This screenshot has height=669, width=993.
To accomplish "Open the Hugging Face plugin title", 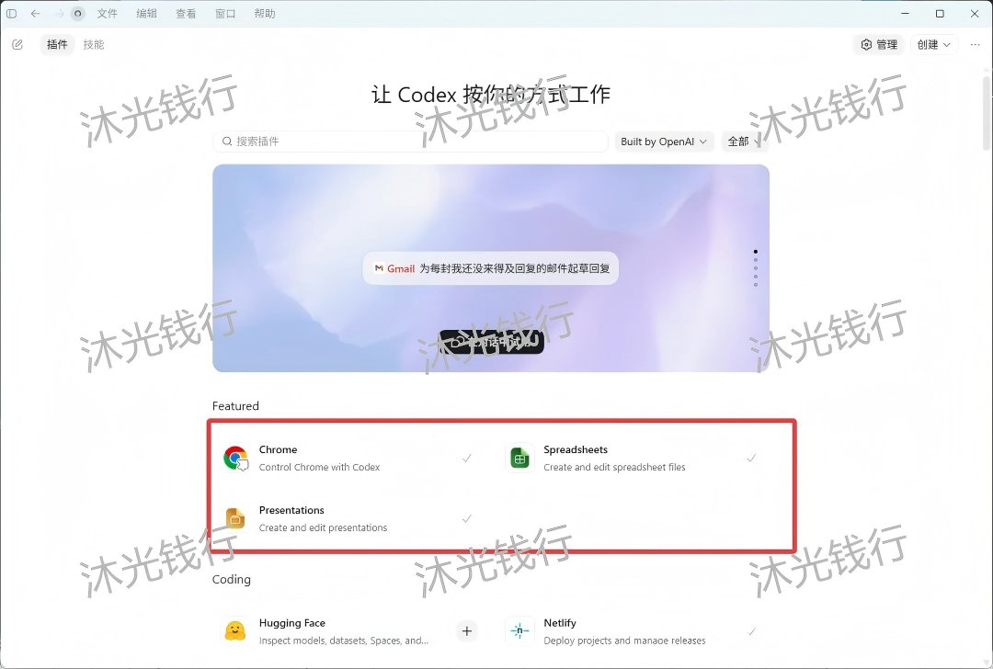I will [292, 623].
